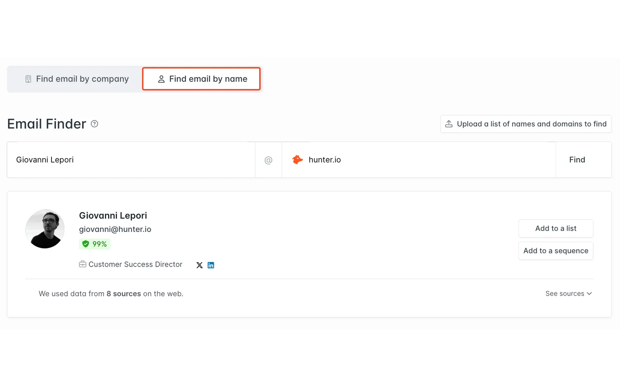The width and height of the screenshot is (620, 387).
Task: Click Giovanni Lepori's profile photo
Action: [x=45, y=229]
